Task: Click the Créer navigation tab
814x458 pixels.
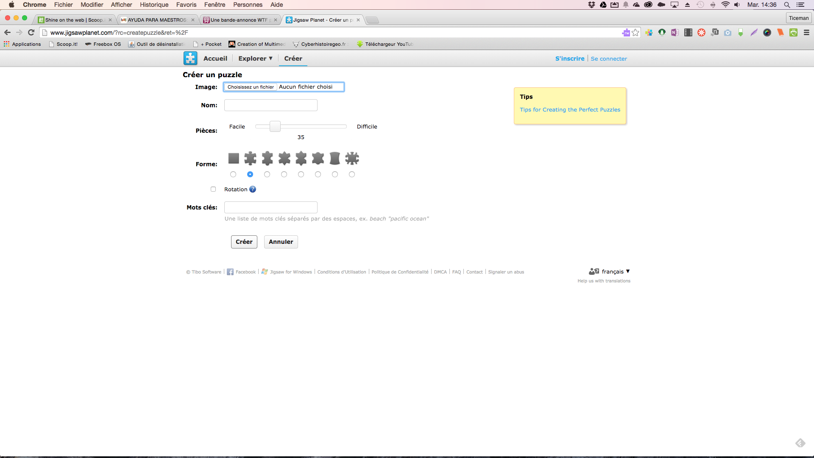Action: 293,58
